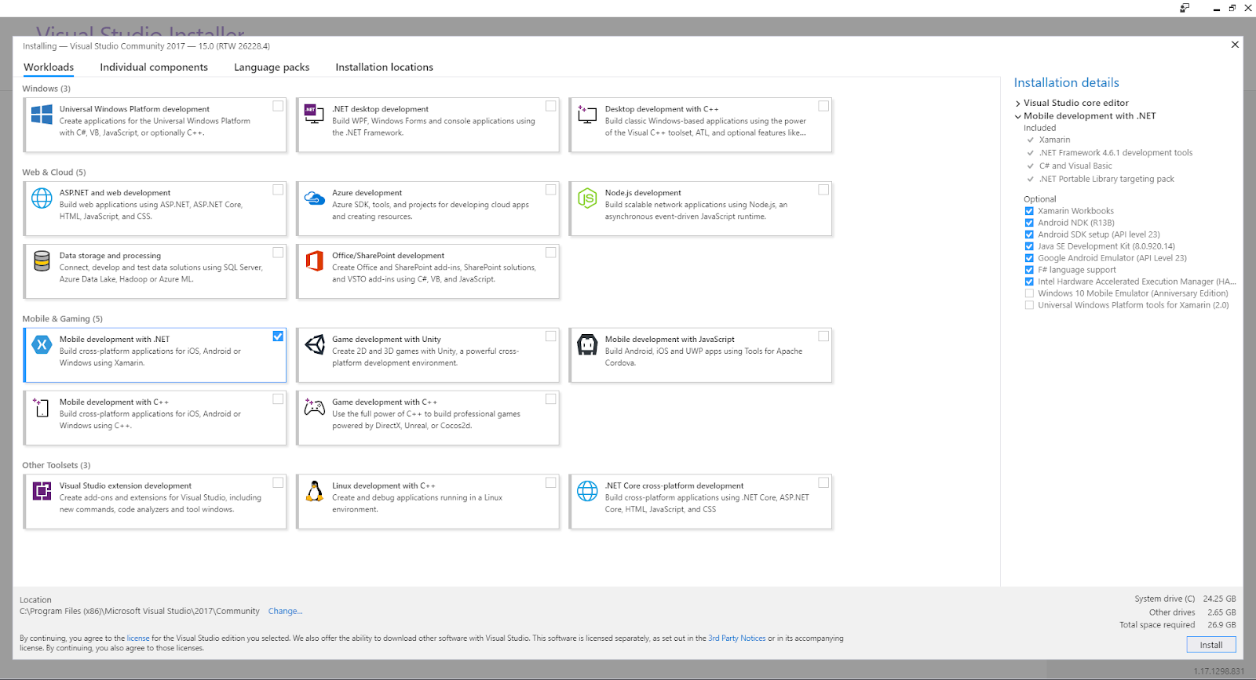The width and height of the screenshot is (1256, 680).
Task: Click the gamepad icon for C++ games
Action: tap(314, 407)
